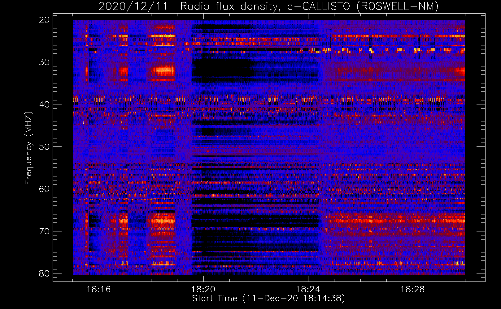Click the 40 frequency tick label

(44, 104)
